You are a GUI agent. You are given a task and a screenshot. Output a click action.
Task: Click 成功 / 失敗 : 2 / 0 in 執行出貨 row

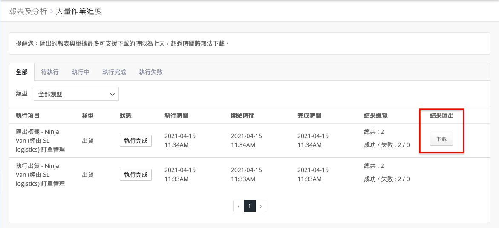[x=387, y=179]
